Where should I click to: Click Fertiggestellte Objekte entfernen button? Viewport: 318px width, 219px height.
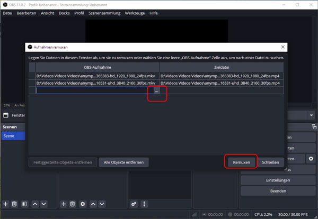[x=63, y=162]
